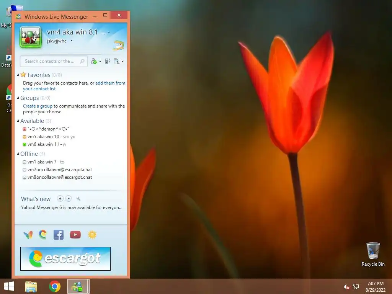Open the show menu dropdown arrow
The height and width of the screenshot is (294, 392).
tap(122, 62)
